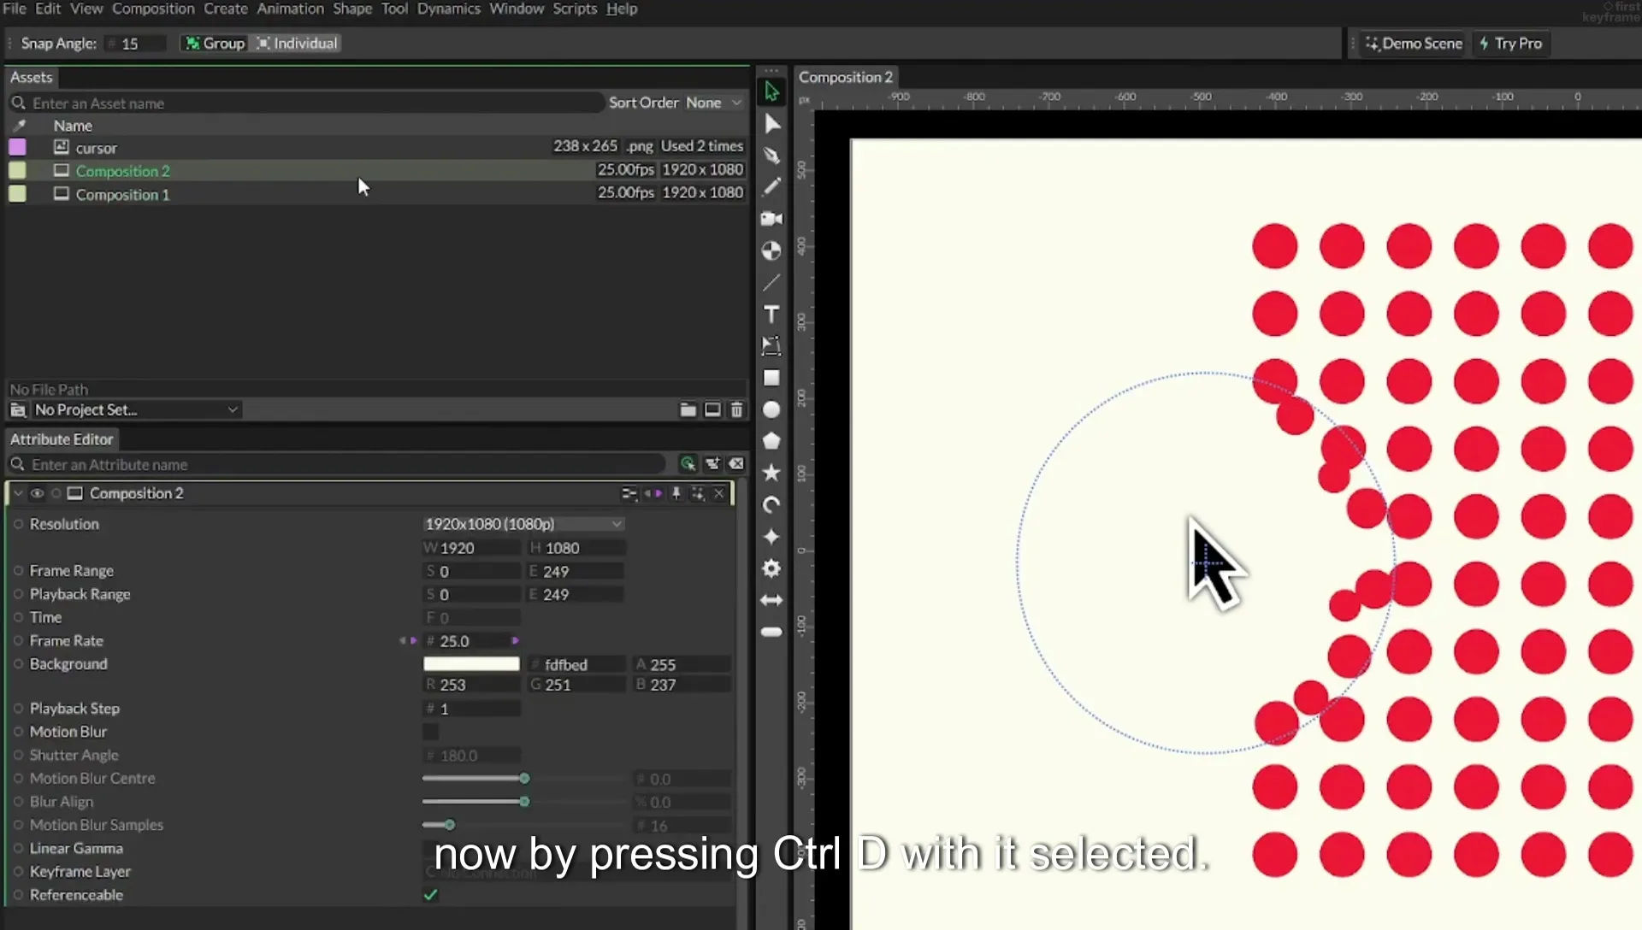Select the Line tool

tap(771, 282)
